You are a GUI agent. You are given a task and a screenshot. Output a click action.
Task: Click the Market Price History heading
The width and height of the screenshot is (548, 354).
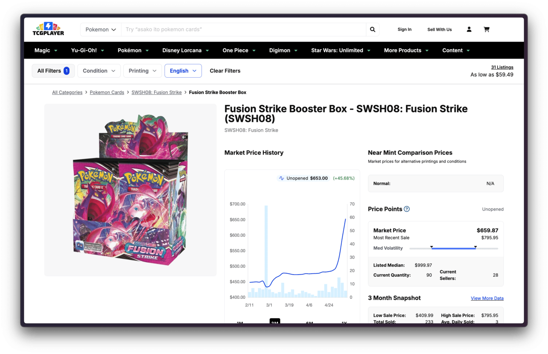(254, 153)
